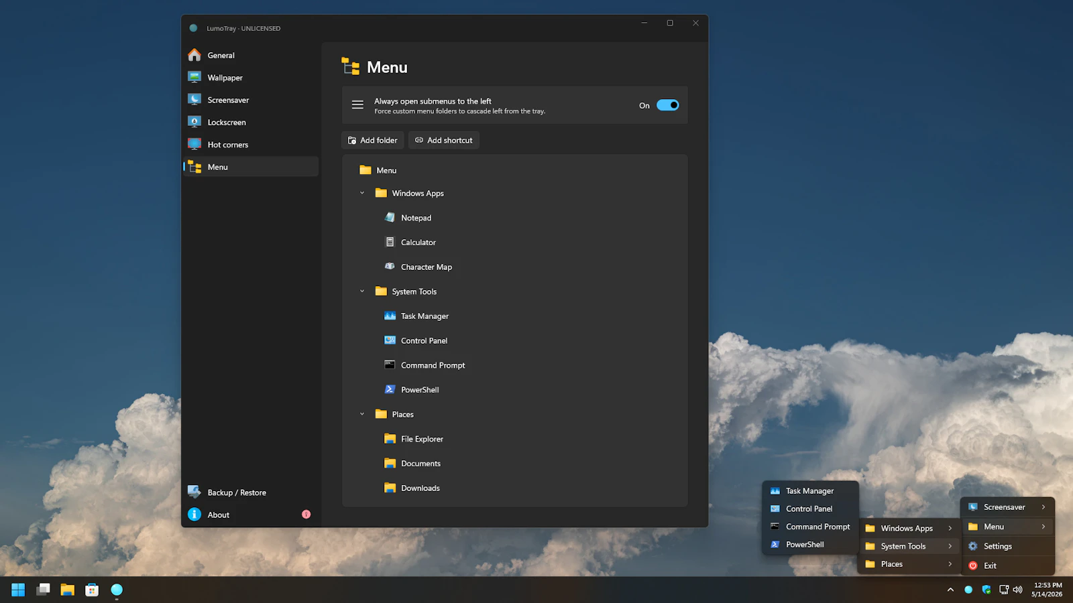Select Backup / Restore in the sidebar
This screenshot has height=603, width=1073.
[250, 492]
